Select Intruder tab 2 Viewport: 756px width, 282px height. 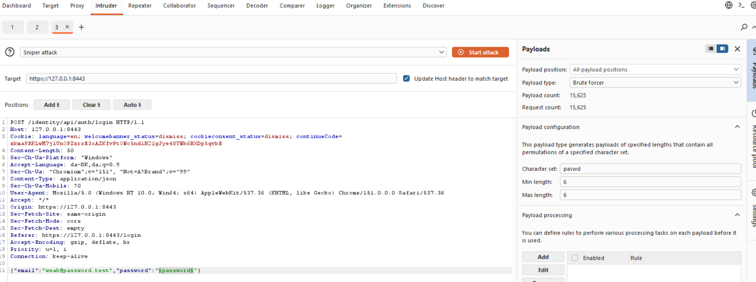(x=37, y=27)
